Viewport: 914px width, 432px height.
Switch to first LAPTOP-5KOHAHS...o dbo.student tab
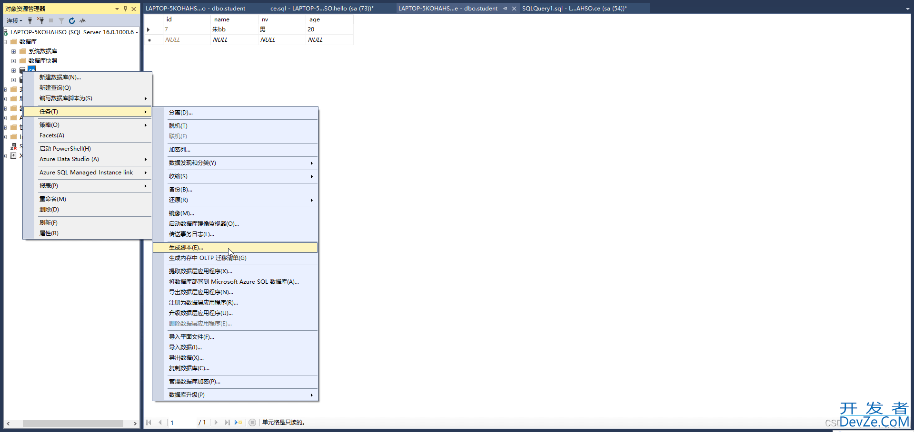click(x=196, y=9)
